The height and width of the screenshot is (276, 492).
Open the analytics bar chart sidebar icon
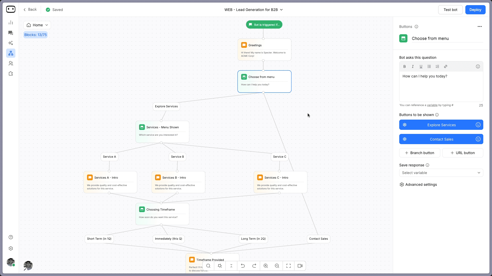click(11, 23)
